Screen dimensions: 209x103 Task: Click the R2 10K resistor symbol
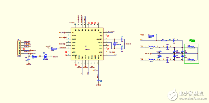(54, 49)
